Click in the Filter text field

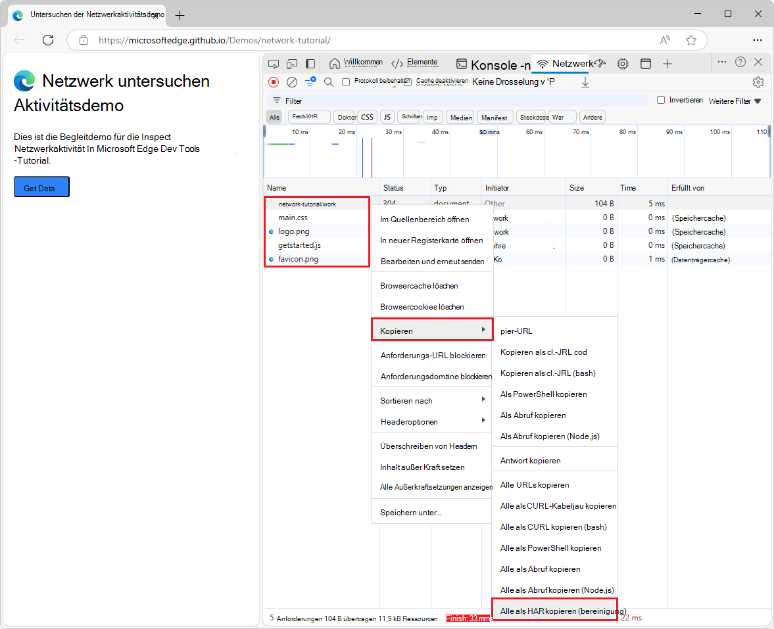point(460,101)
